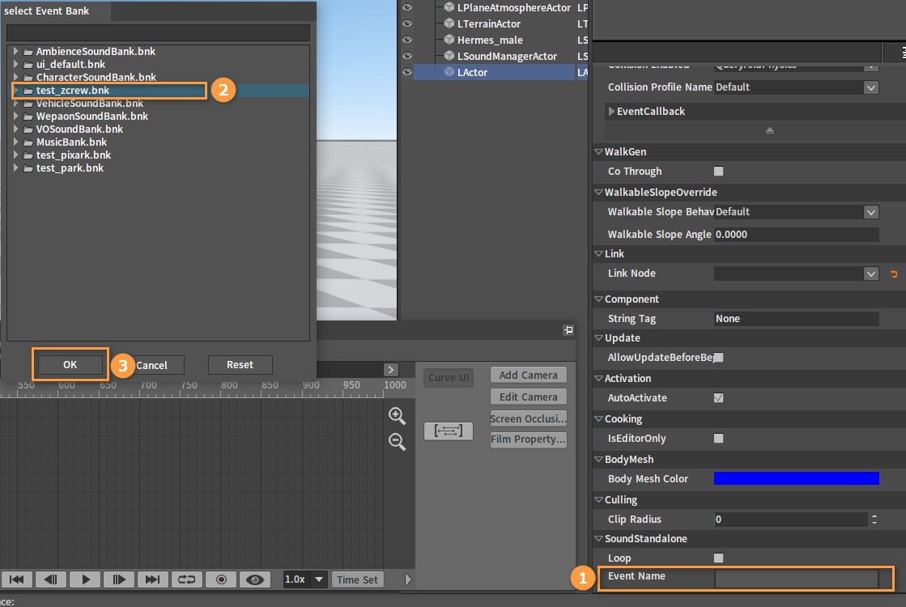Confirm selection with the OK button
The image size is (906, 607).
coord(70,365)
